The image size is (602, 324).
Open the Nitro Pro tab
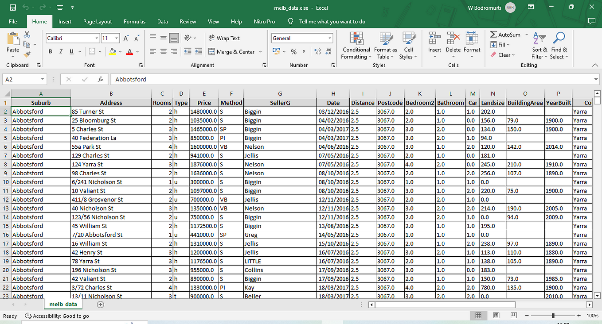coord(264,21)
